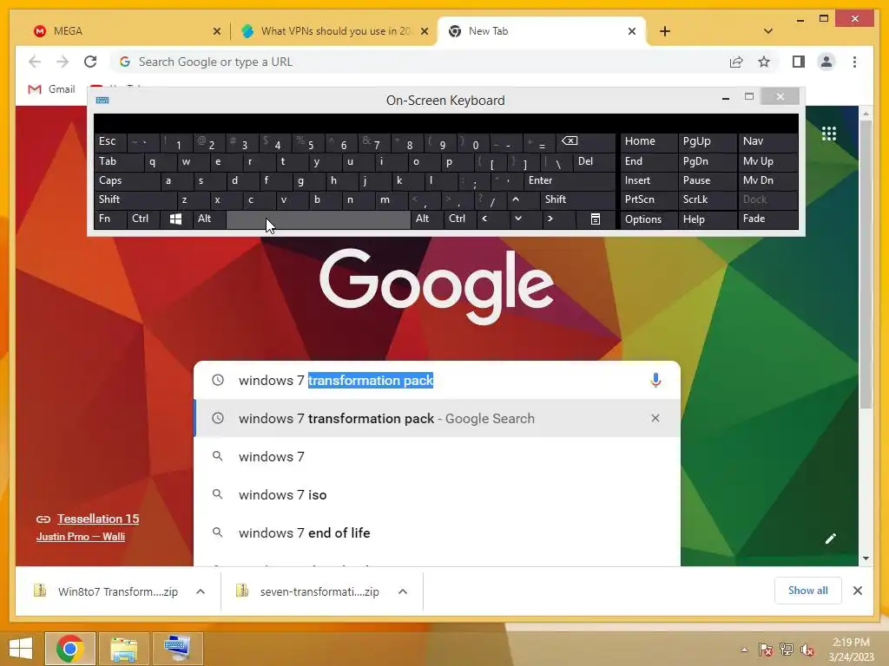The height and width of the screenshot is (666, 889).
Task: Go back using Chrome's back arrow
Action: pos(35,62)
